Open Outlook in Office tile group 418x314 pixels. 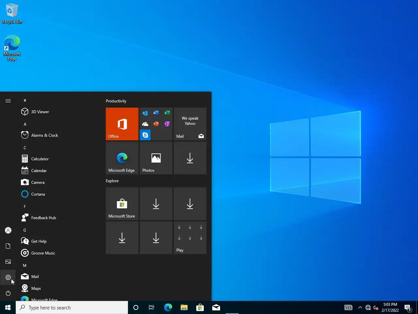[145, 113]
